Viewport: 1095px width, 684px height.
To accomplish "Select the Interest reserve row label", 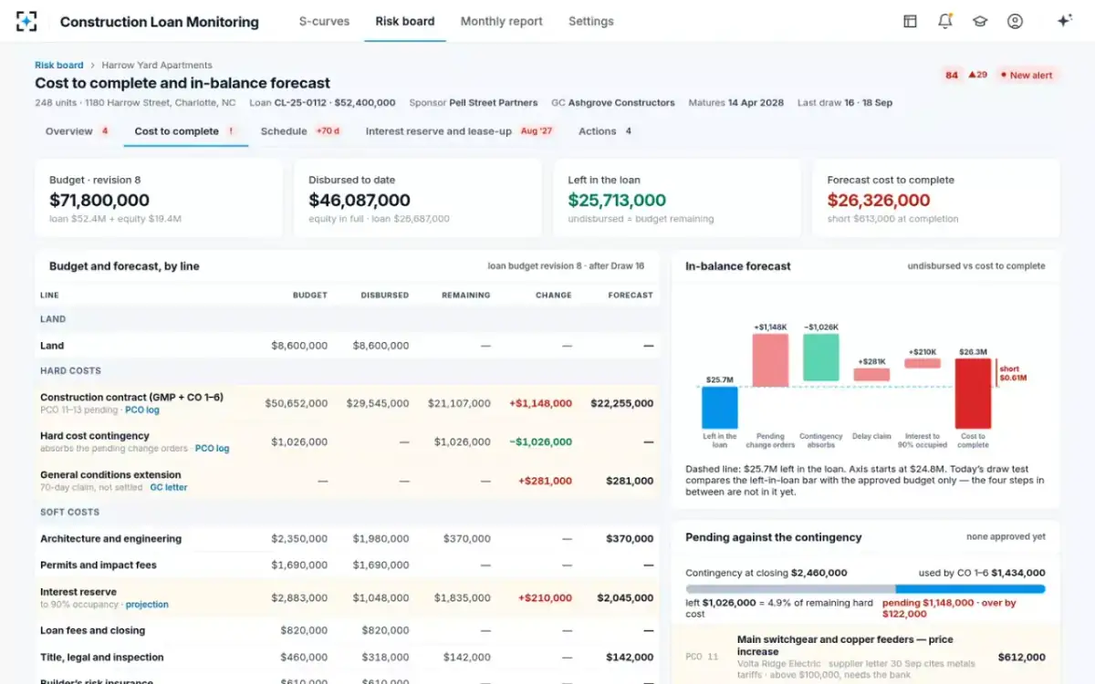I will (x=78, y=592).
